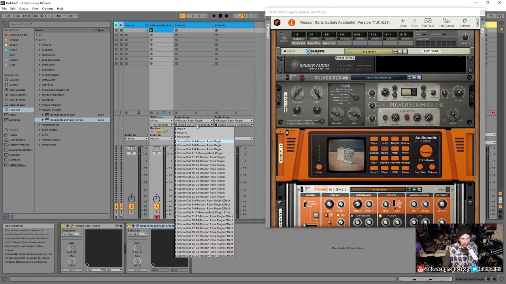The height and width of the screenshot is (284, 506).
Task: Click Add Folder in Places
Action: tap(17, 164)
